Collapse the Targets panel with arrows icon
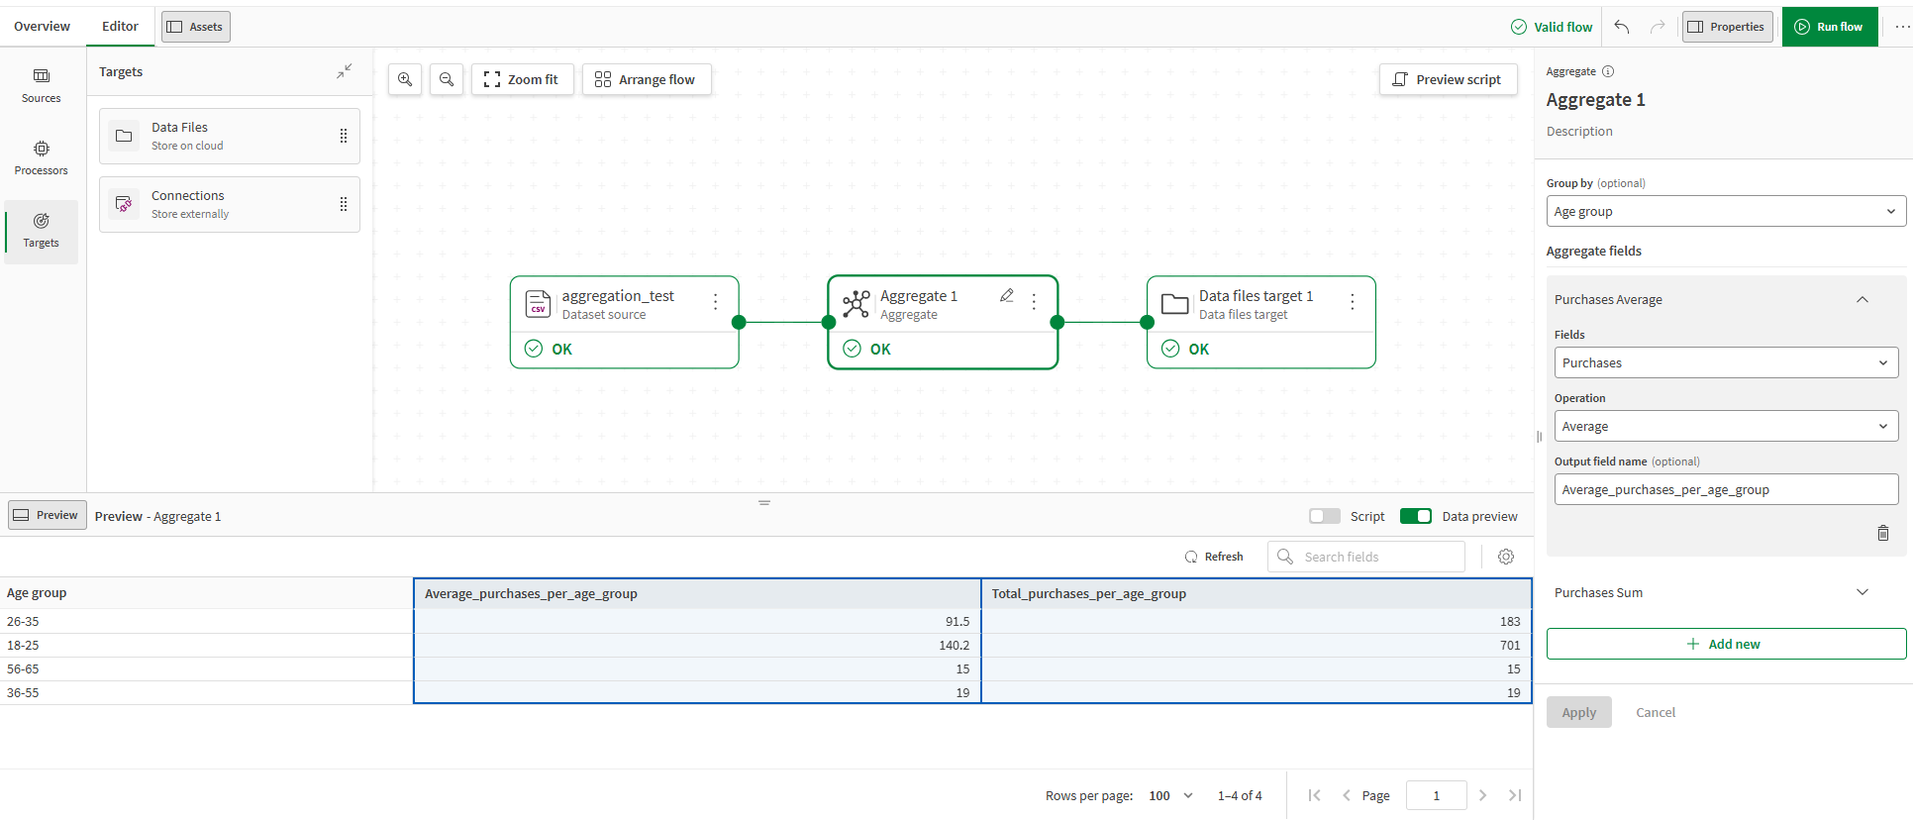The width and height of the screenshot is (1913, 820). click(344, 71)
